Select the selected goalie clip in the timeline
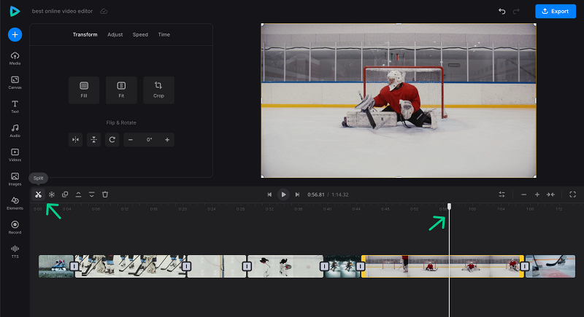 tap(442, 266)
